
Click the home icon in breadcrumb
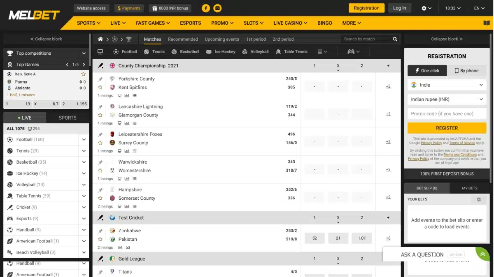coord(100,39)
